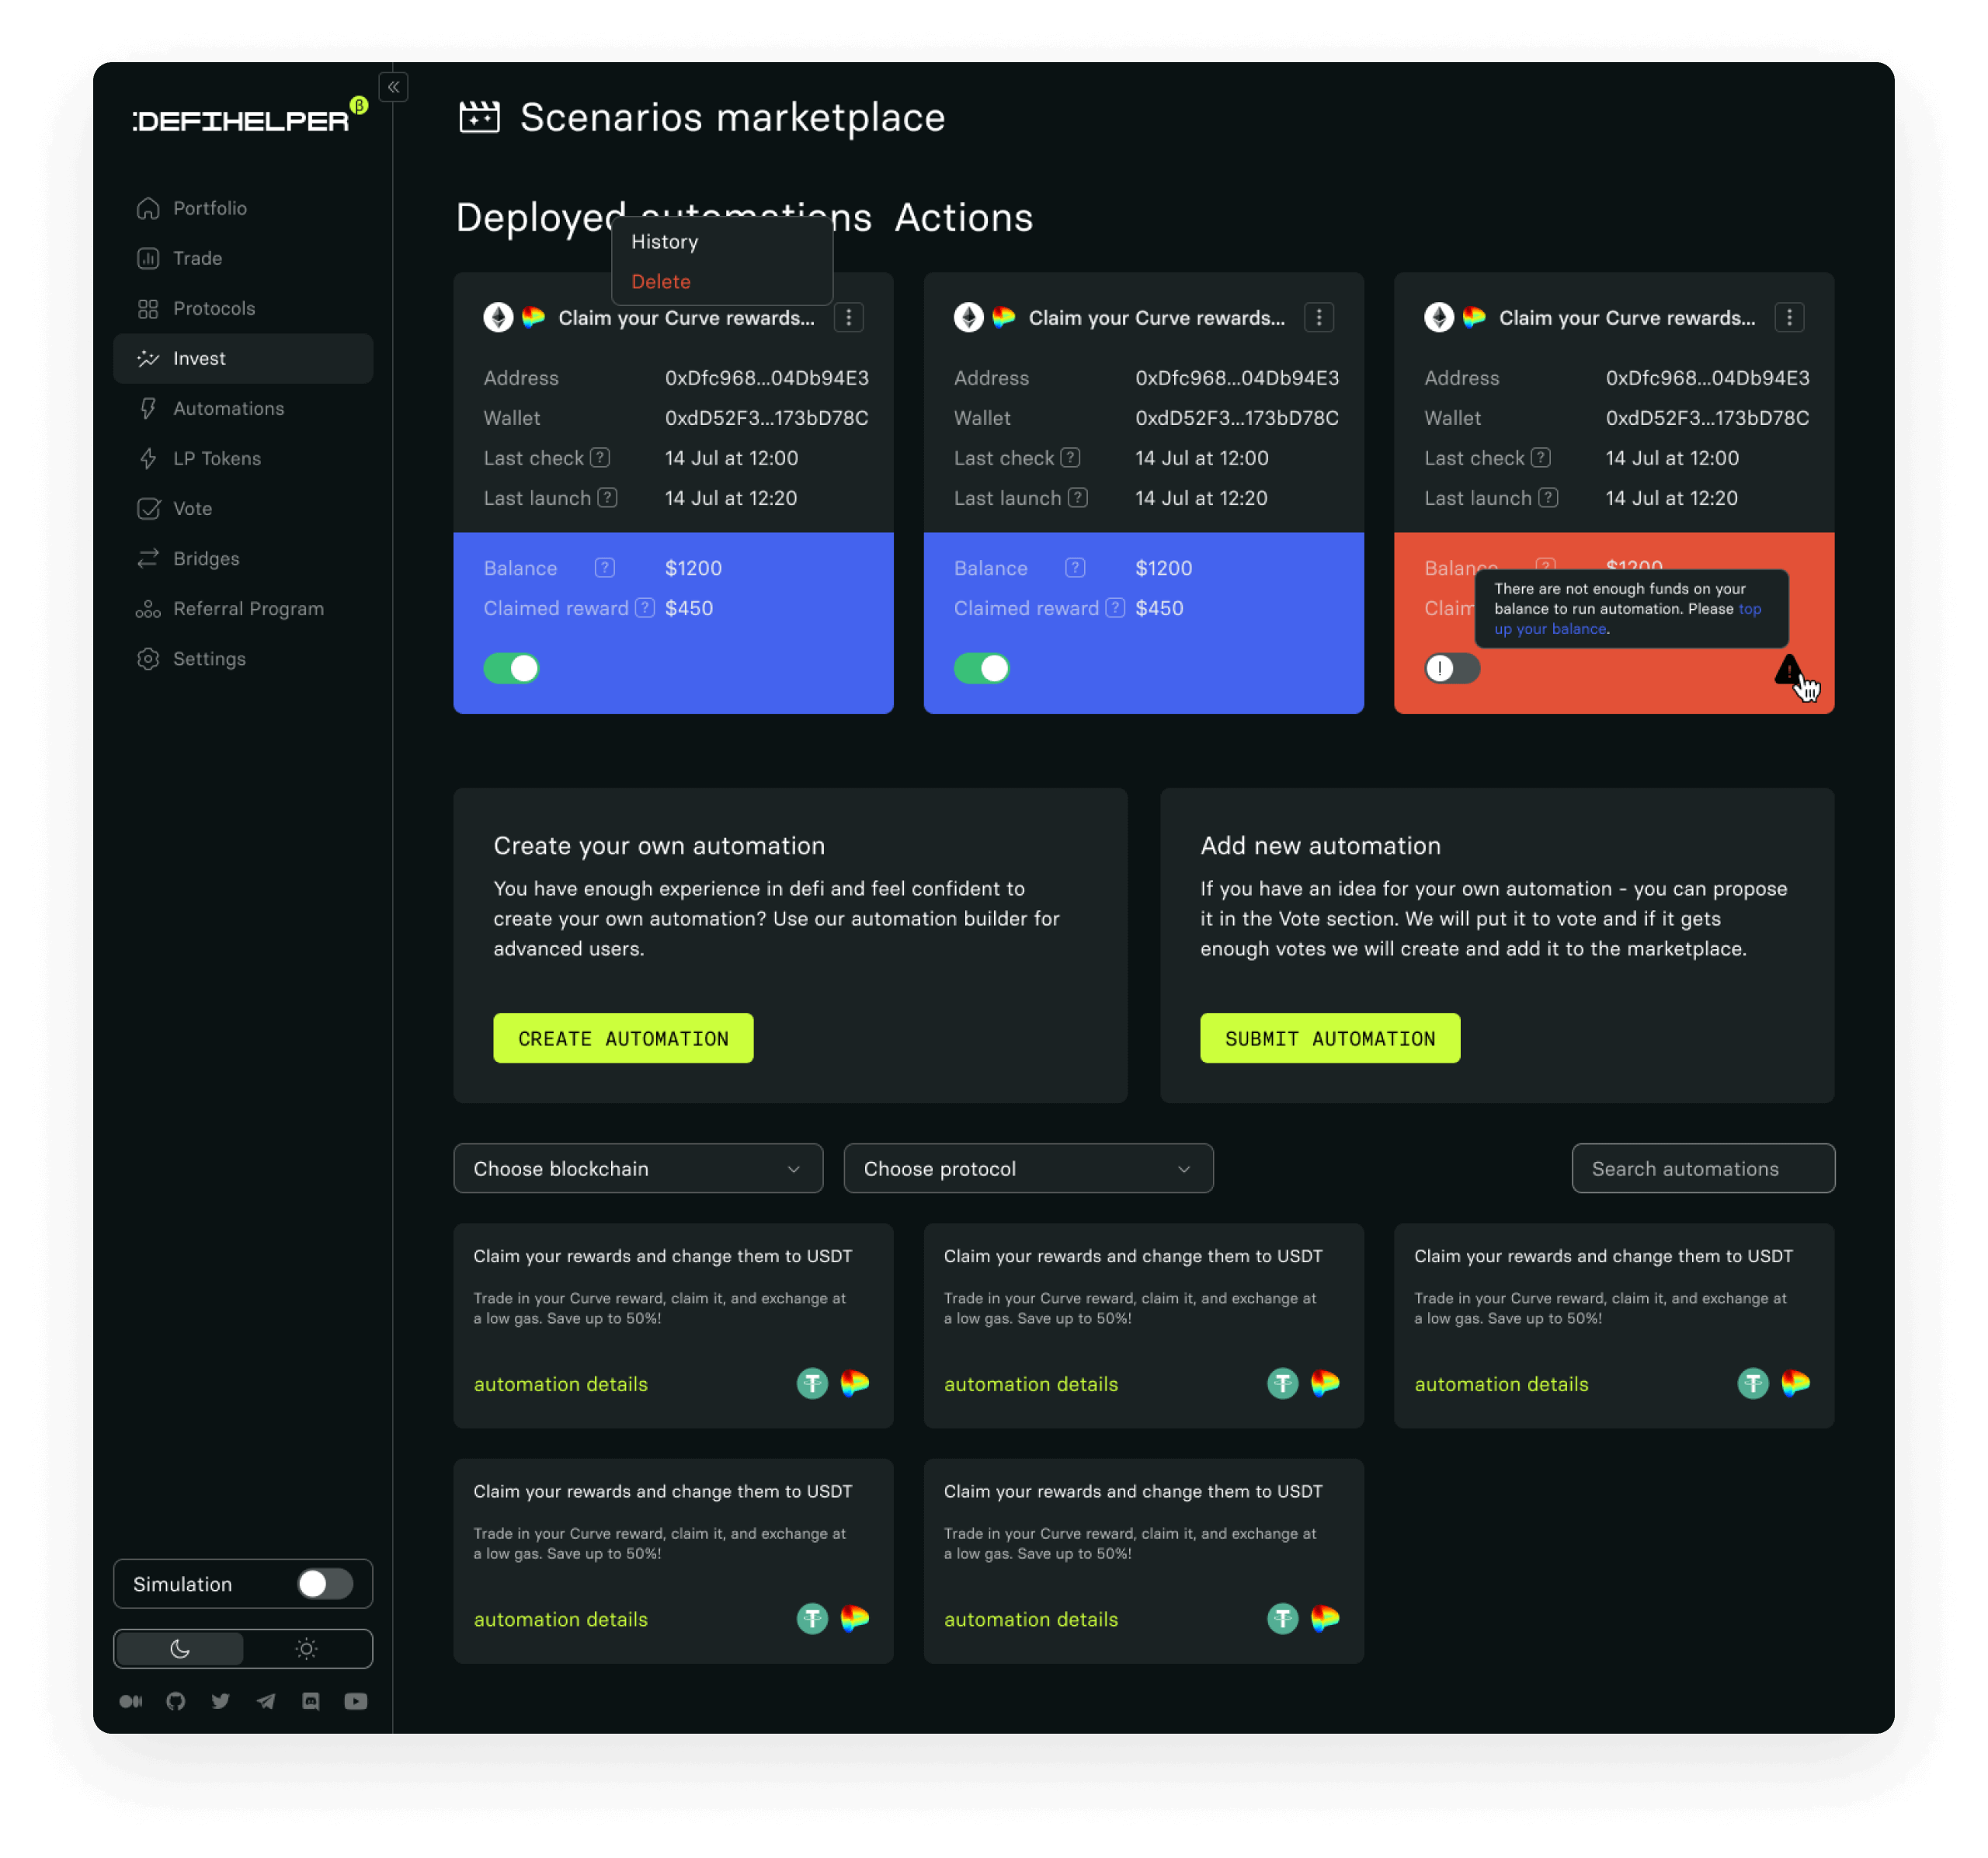
Task: Open Trade in the sidebar
Action: tap(243, 258)
